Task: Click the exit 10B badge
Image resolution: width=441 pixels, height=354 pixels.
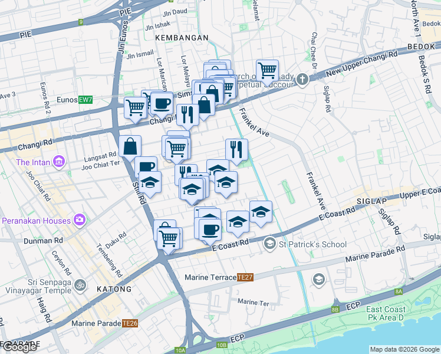Action: [222, 345]
